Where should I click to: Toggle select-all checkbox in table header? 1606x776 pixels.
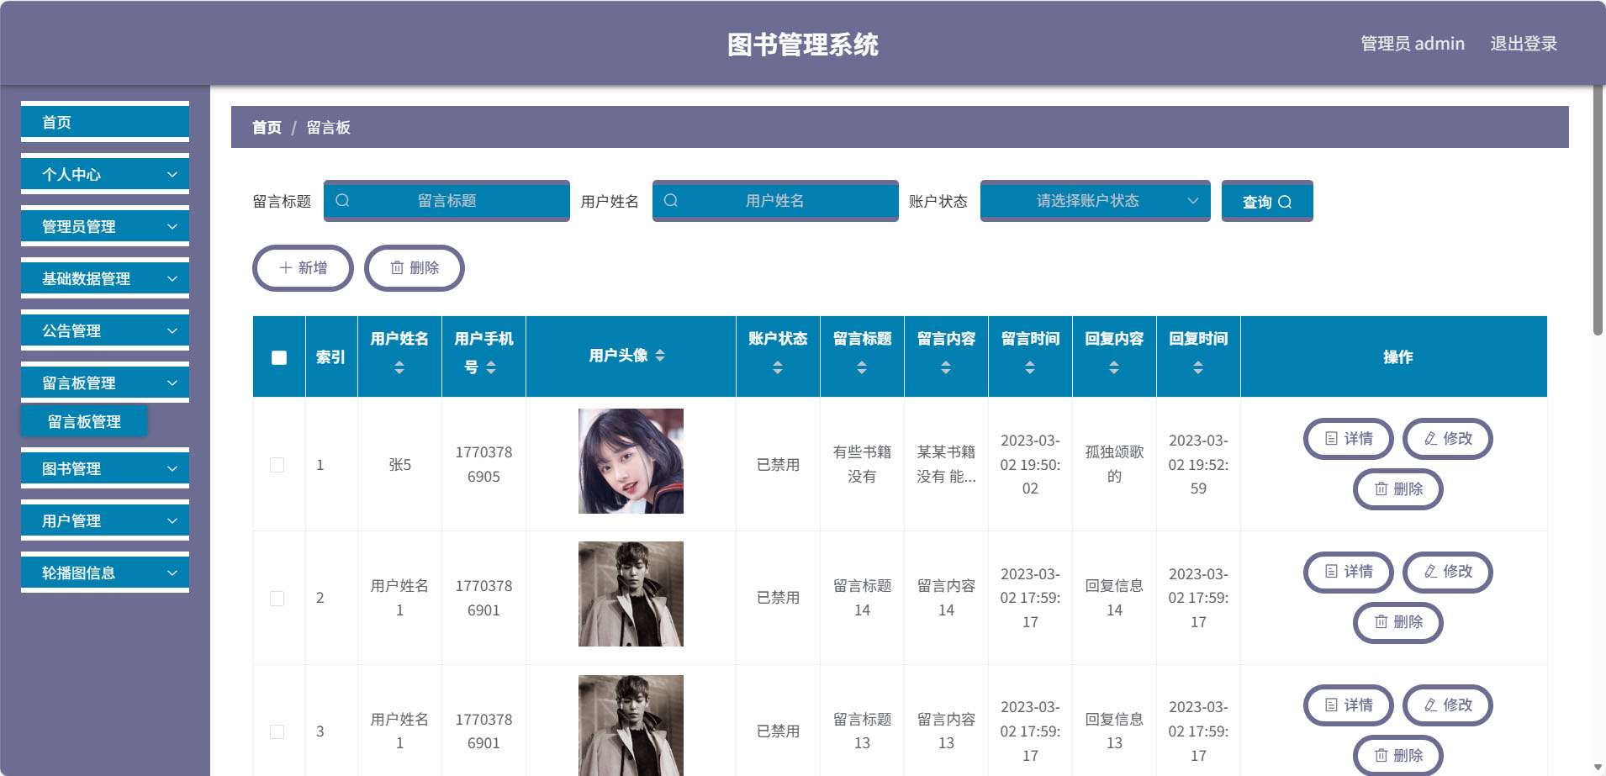click(279, 357)
